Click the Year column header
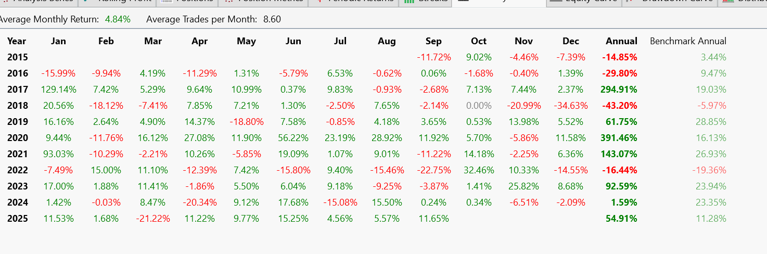767x254 pixels. click(17, 41)
